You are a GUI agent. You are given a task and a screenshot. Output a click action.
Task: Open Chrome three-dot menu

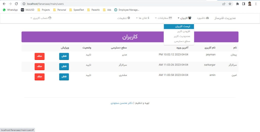tap(256, 4)
